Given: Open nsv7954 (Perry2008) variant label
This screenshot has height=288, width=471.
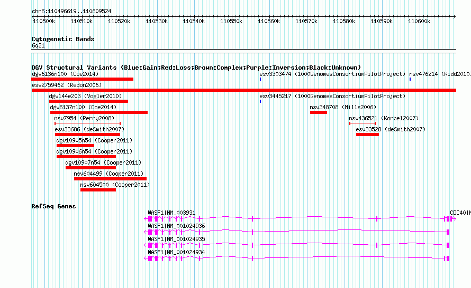Looking at the screenshot, I should [84, 118].
